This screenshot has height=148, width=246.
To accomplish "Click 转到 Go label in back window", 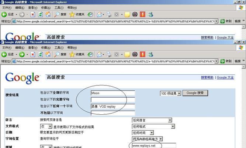I will coord(229,21).
